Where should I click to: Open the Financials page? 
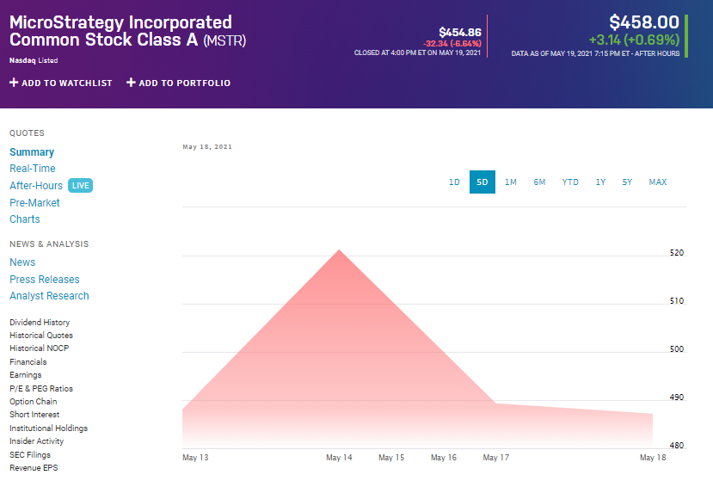28,362
